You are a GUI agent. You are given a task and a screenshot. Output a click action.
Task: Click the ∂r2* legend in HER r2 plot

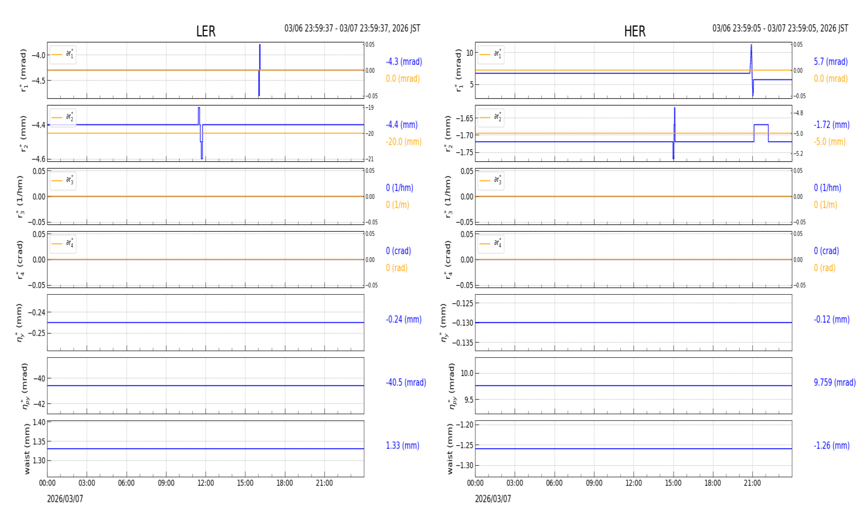coord(491,118)
